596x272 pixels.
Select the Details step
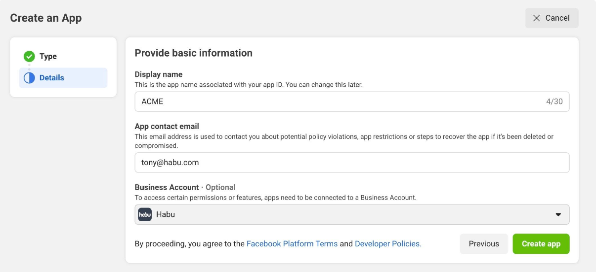pos(63,78)
